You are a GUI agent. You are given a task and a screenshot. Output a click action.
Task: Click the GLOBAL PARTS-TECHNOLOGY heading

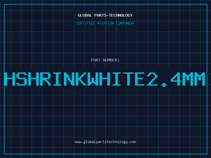click(x=105, y=15)
